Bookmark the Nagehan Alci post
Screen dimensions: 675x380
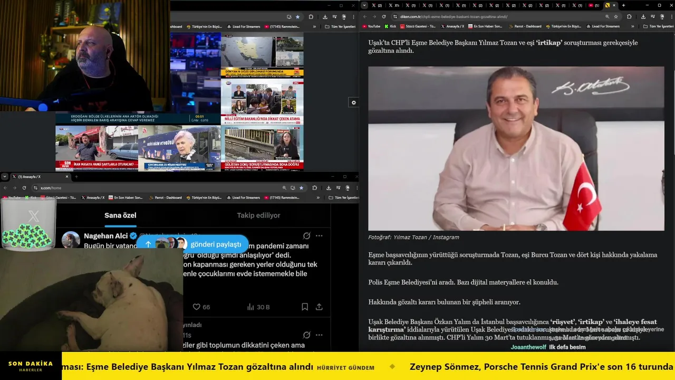click(305, 307)
